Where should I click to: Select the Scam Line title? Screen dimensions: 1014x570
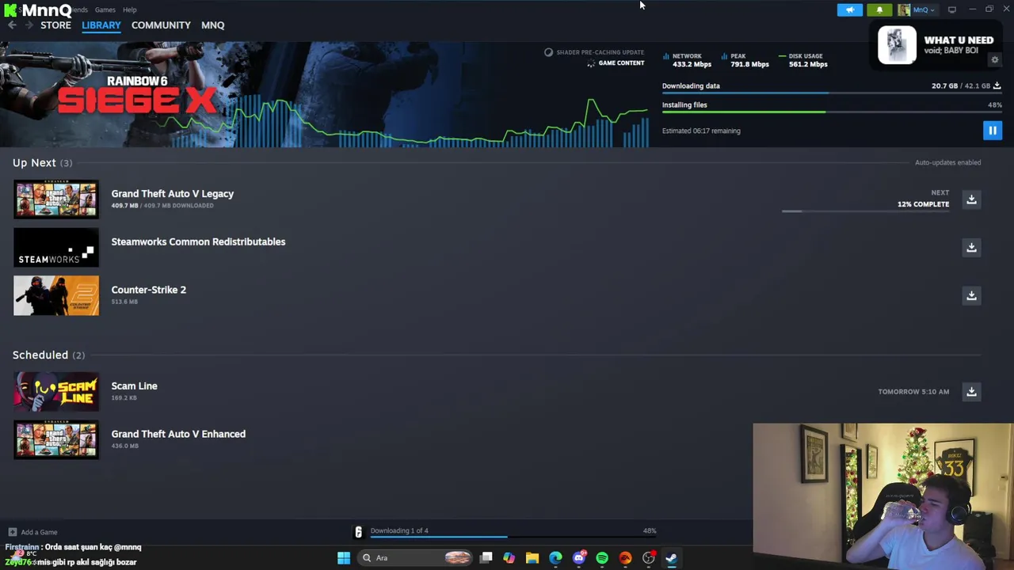click(x=134, y=386)
